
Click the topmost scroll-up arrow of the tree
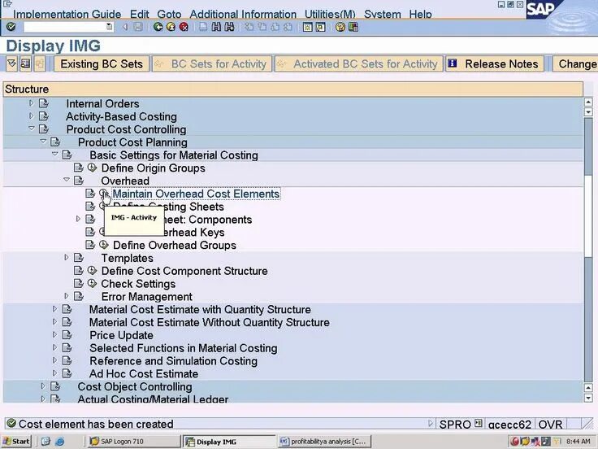[588, 102]
